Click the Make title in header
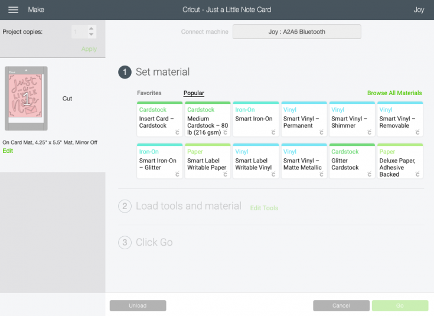 pyautogui.click(x=36, y=9)
